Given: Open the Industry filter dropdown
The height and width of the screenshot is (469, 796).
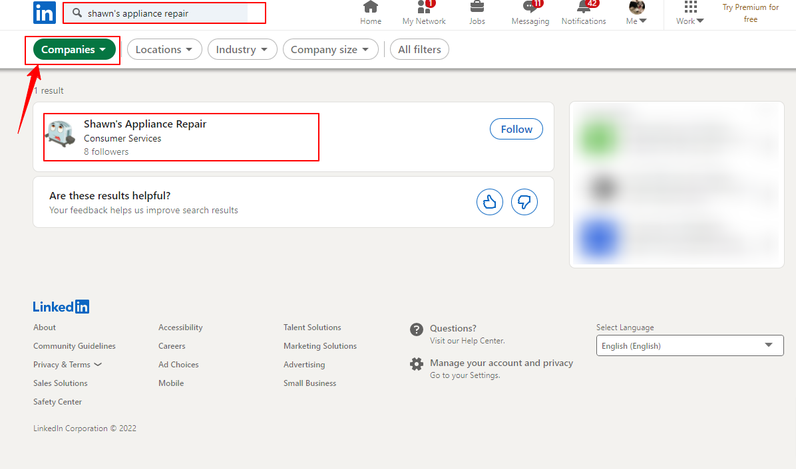Looking at the screenshot, I should tap(242, 50).
